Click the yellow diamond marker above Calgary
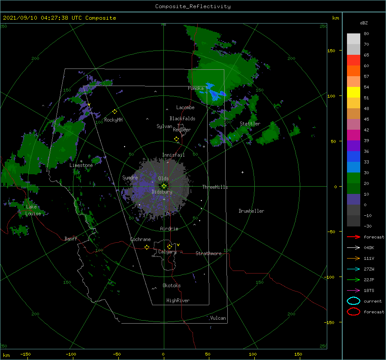 coord(169,247)
